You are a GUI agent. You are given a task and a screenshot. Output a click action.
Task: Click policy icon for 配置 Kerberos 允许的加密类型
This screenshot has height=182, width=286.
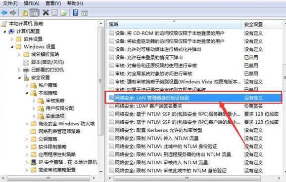(x=111, y=130)
